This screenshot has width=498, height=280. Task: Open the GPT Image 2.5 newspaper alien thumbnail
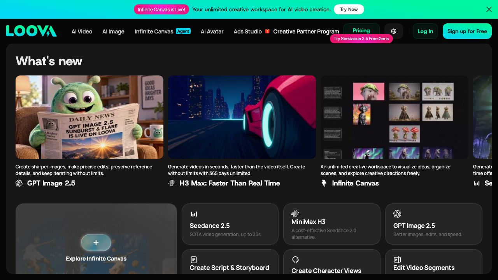(x=89, y=117)
